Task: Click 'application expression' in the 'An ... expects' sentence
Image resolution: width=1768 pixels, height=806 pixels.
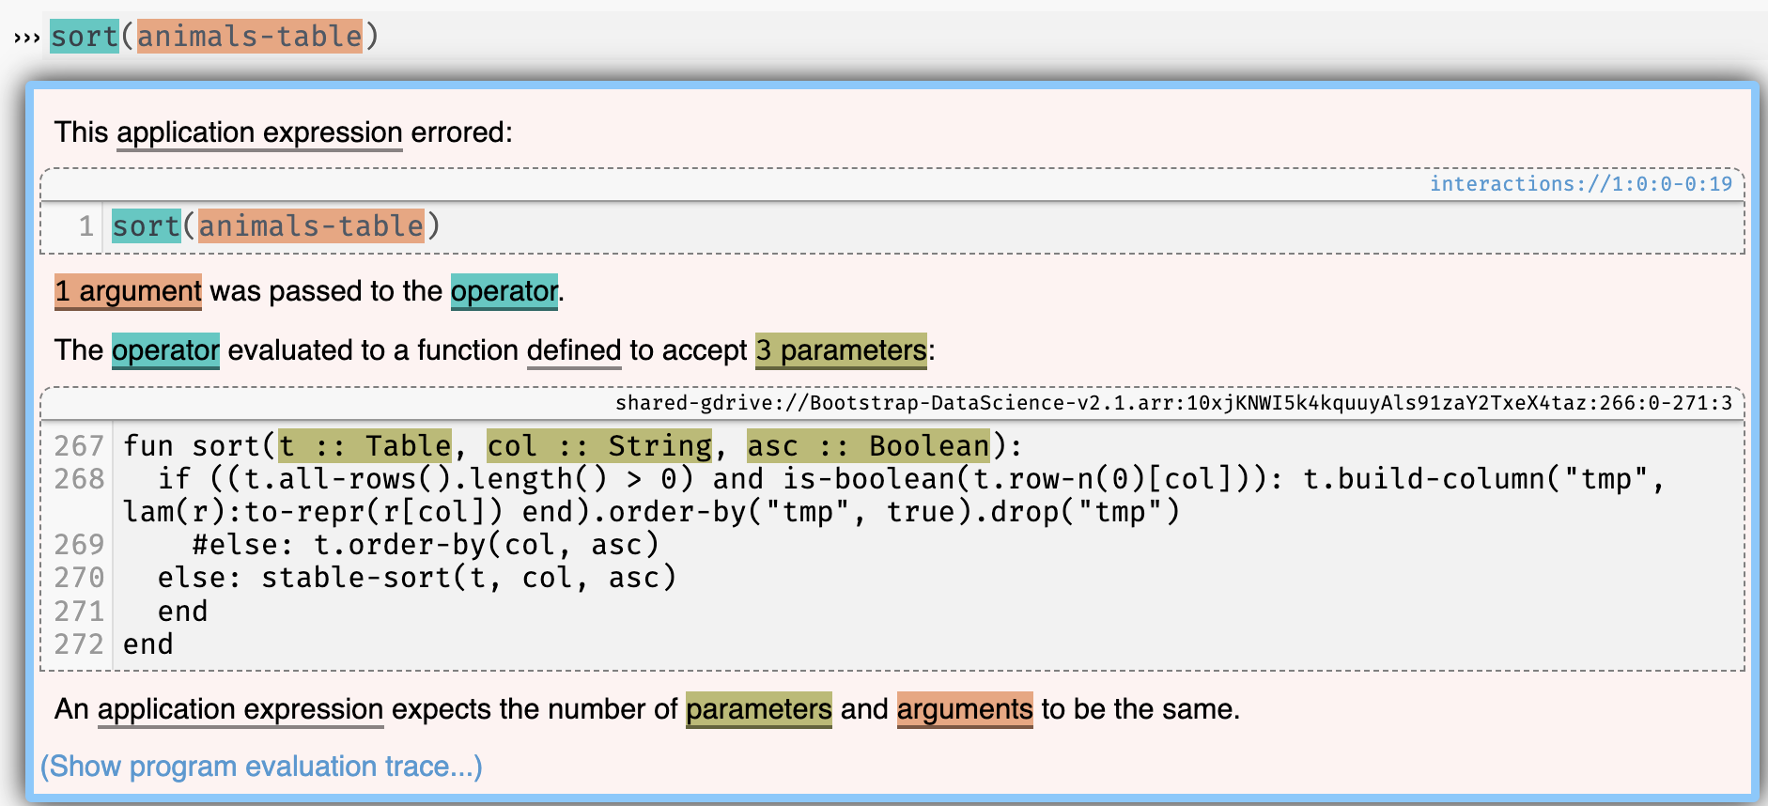Action: pos(240,709)
